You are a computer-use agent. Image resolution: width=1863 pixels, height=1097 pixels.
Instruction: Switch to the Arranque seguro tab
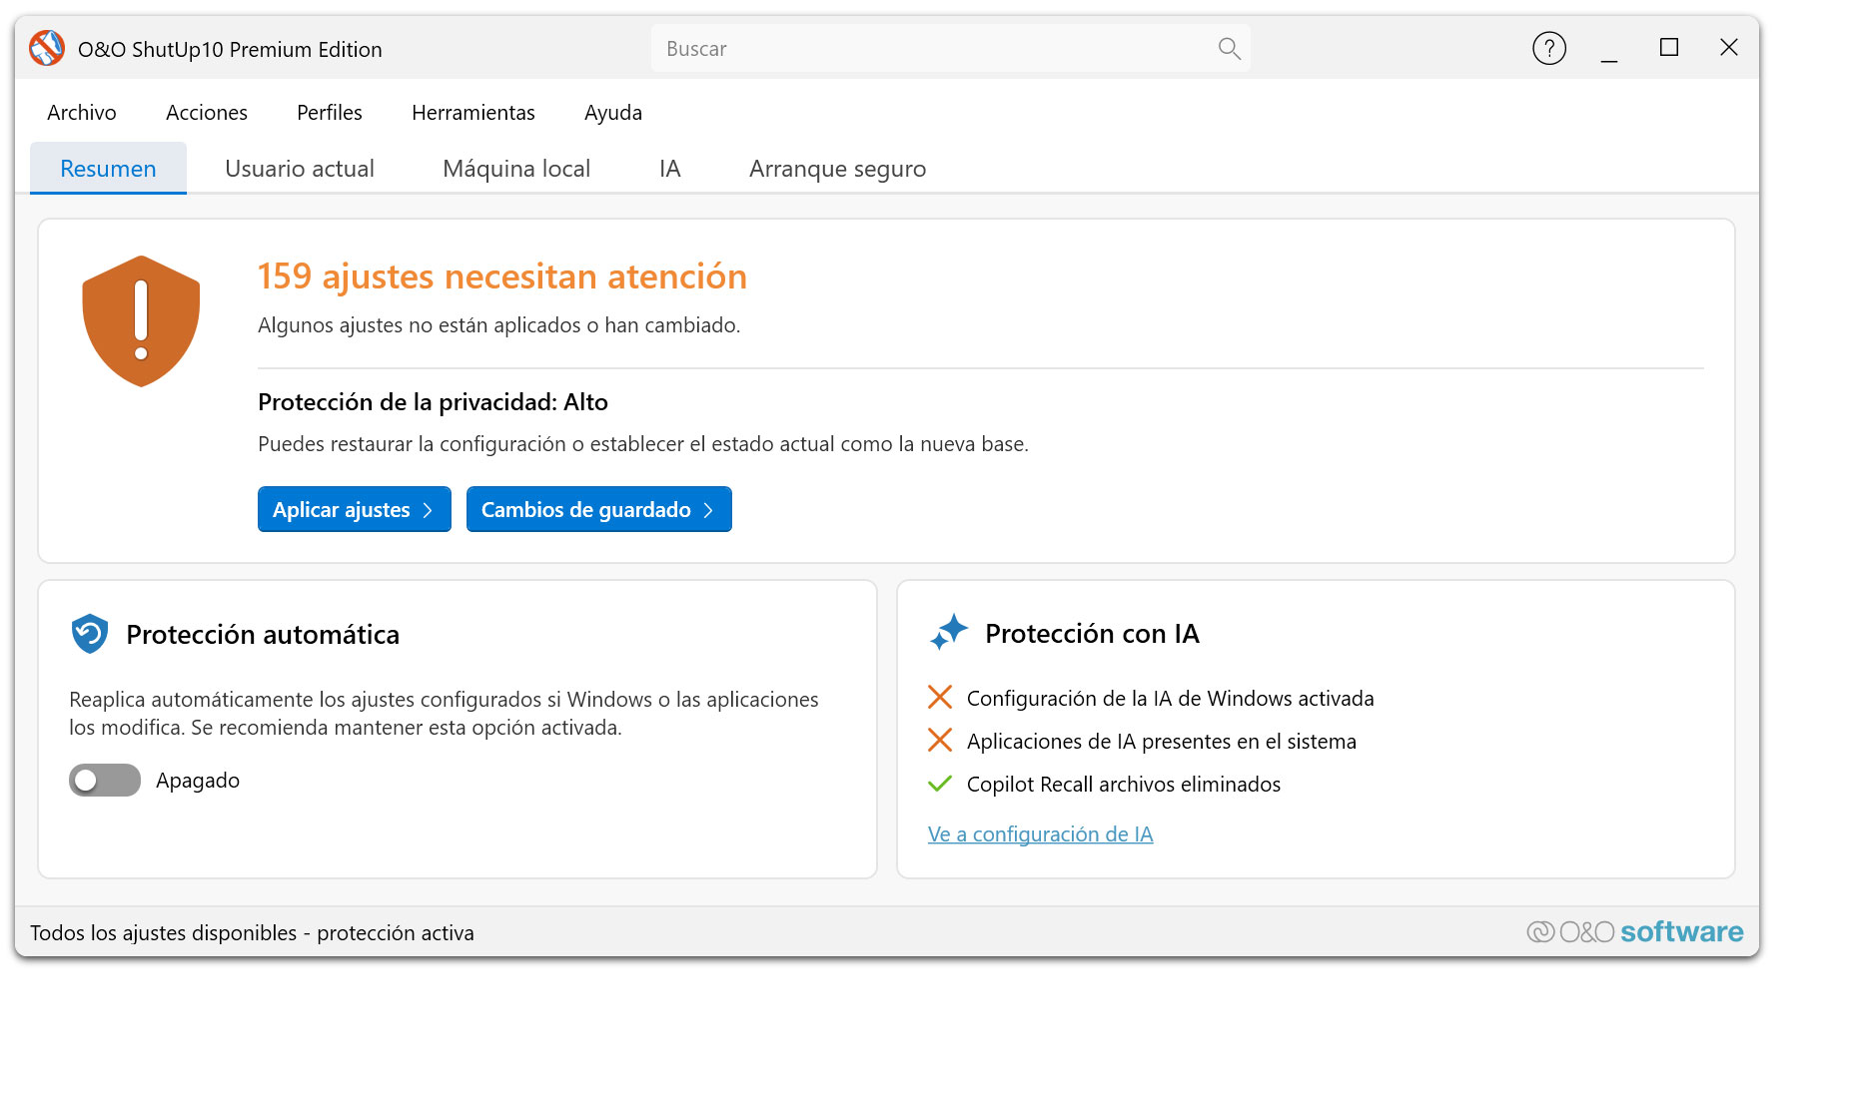pos(838,168)
